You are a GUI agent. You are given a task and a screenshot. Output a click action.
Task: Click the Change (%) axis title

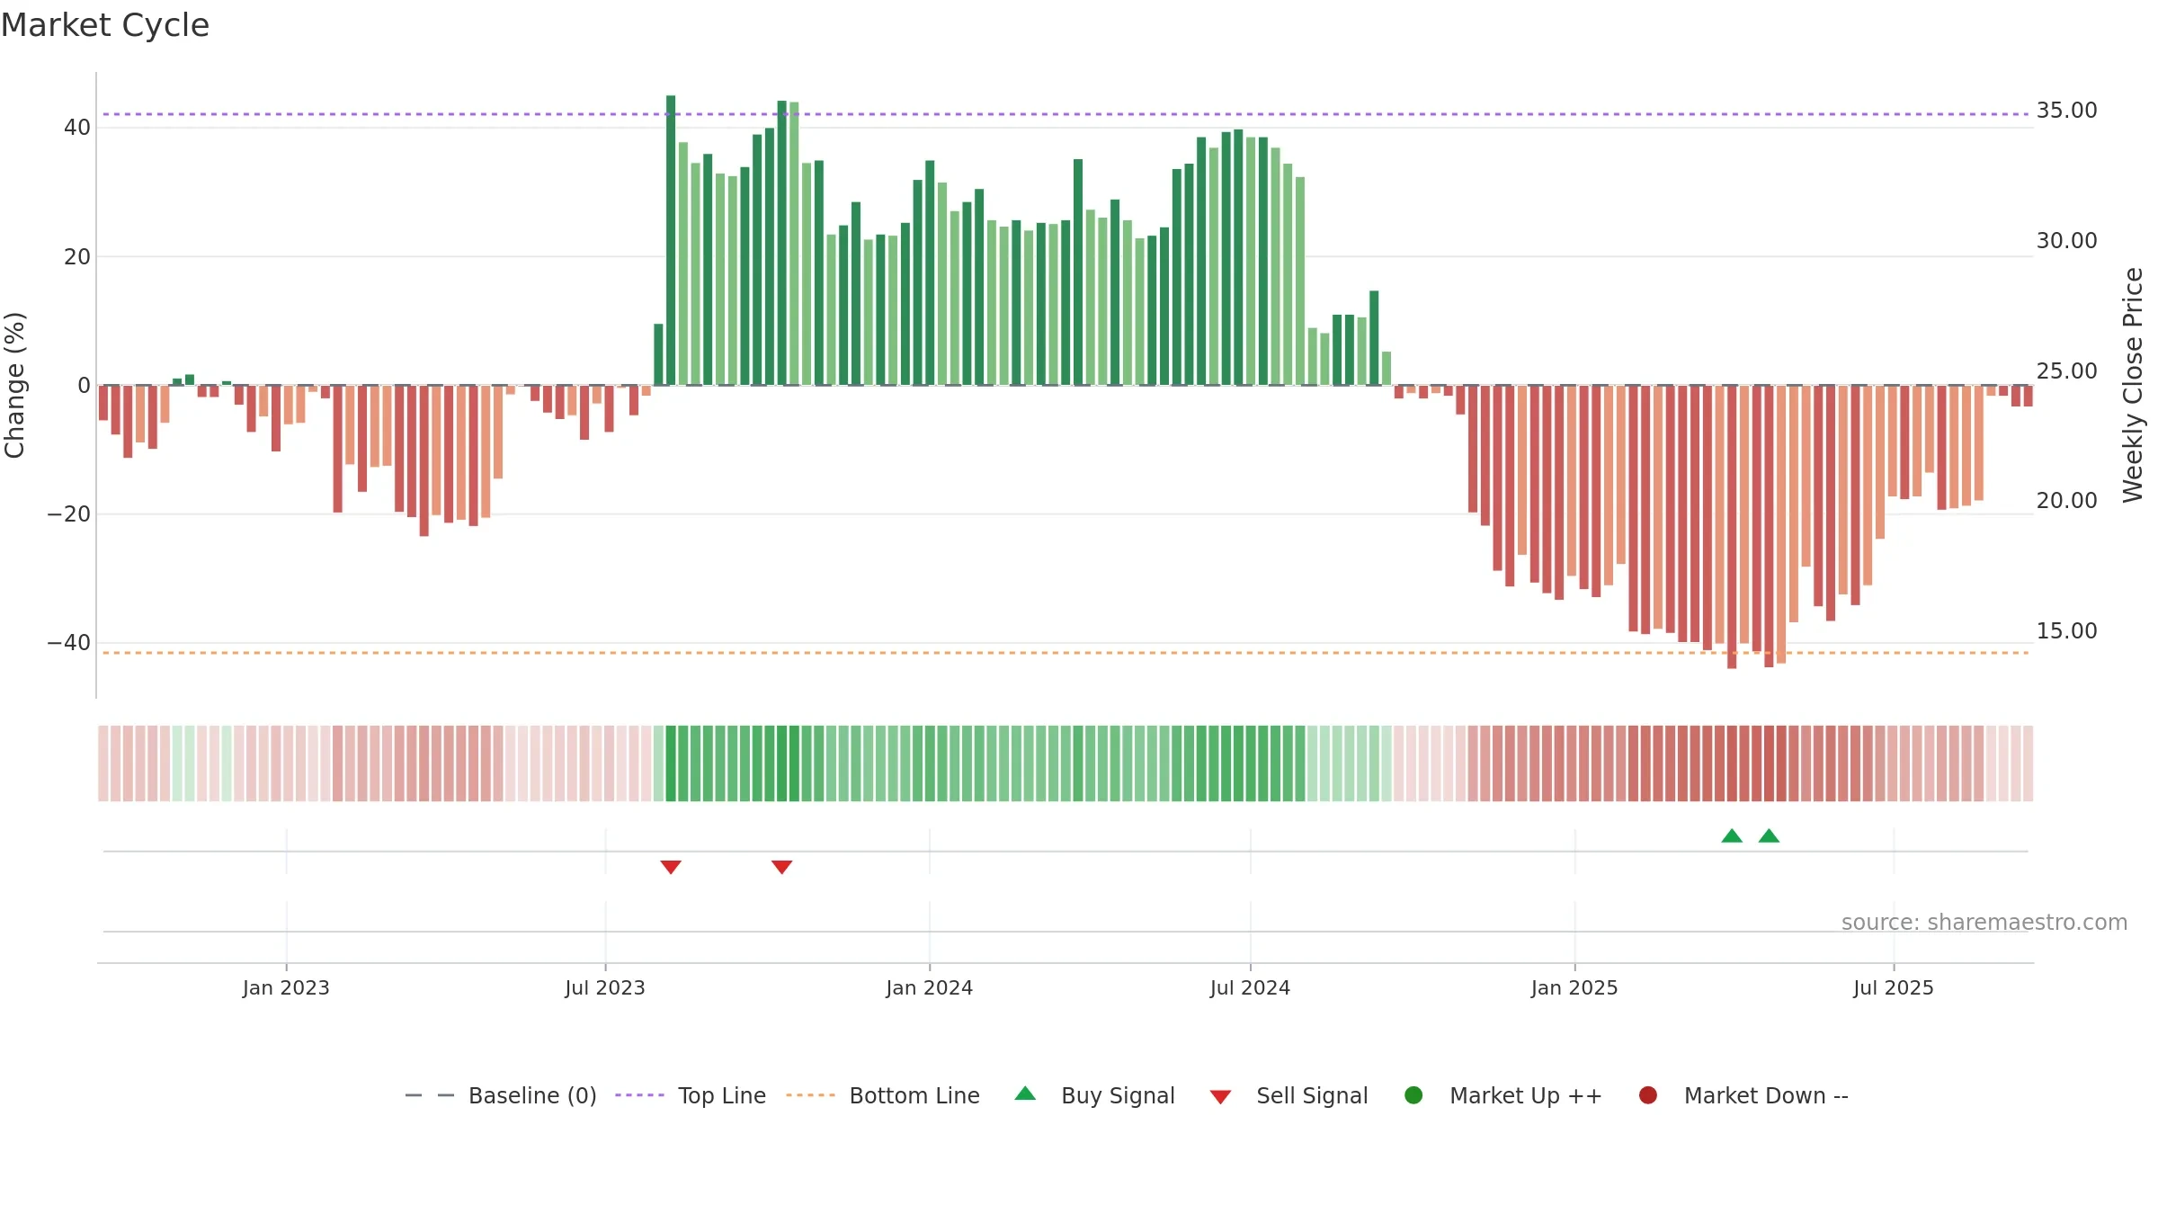point(14,385)
